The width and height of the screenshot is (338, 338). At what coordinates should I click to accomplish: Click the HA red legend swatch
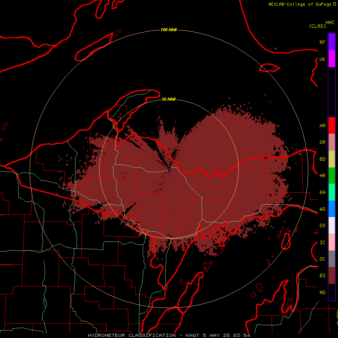click(332, 125)
